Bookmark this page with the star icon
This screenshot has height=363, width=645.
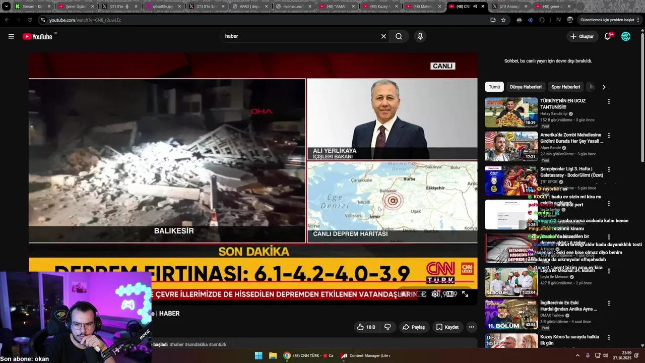point(503,20)
